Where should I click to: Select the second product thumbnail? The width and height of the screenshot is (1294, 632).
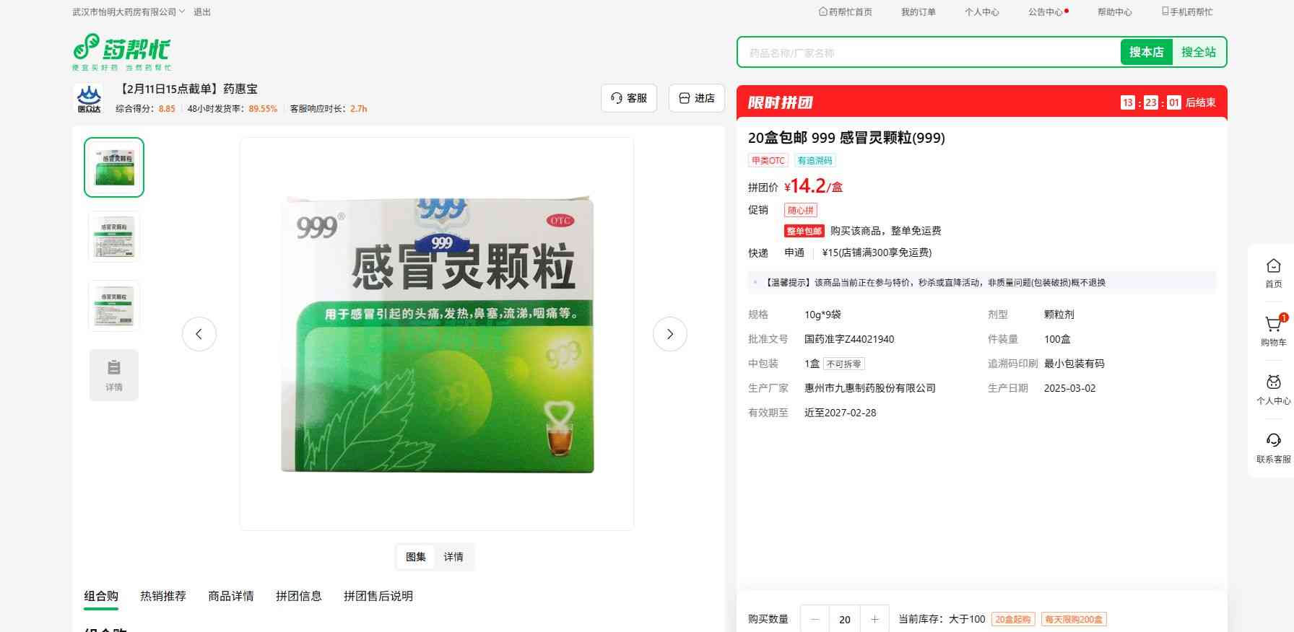pyautogui.click(x=114, y=237)
